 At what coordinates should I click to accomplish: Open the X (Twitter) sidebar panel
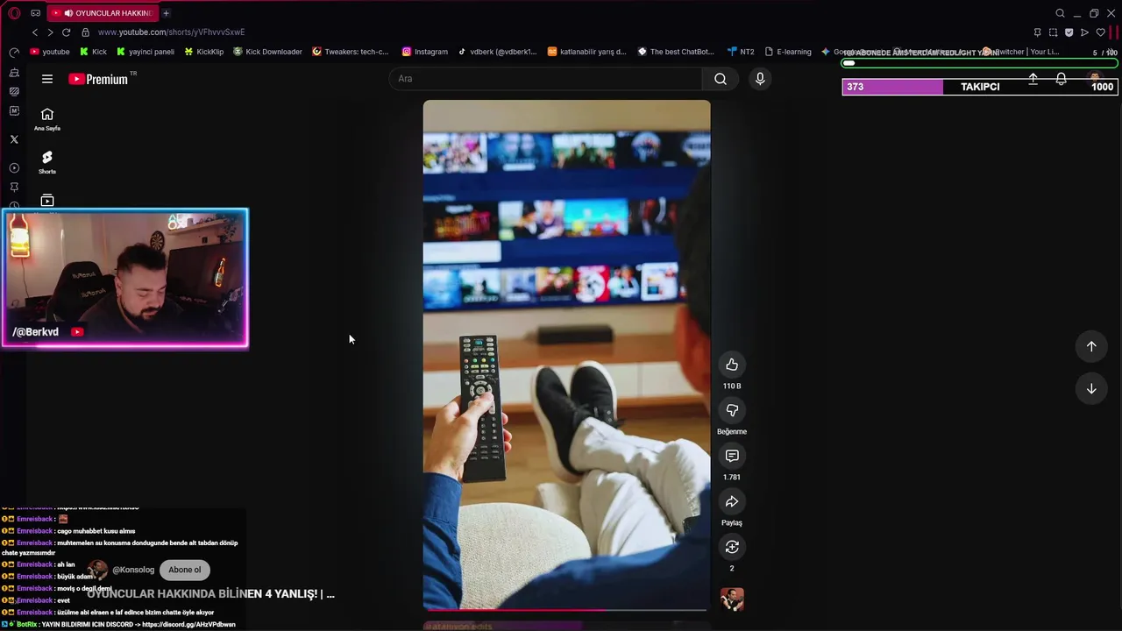(x=14, y=139)
